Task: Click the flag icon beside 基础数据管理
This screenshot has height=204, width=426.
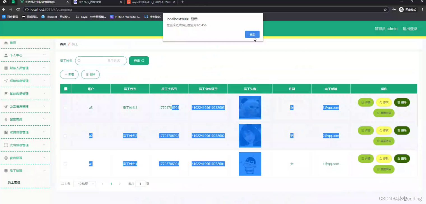Action: 6,94
